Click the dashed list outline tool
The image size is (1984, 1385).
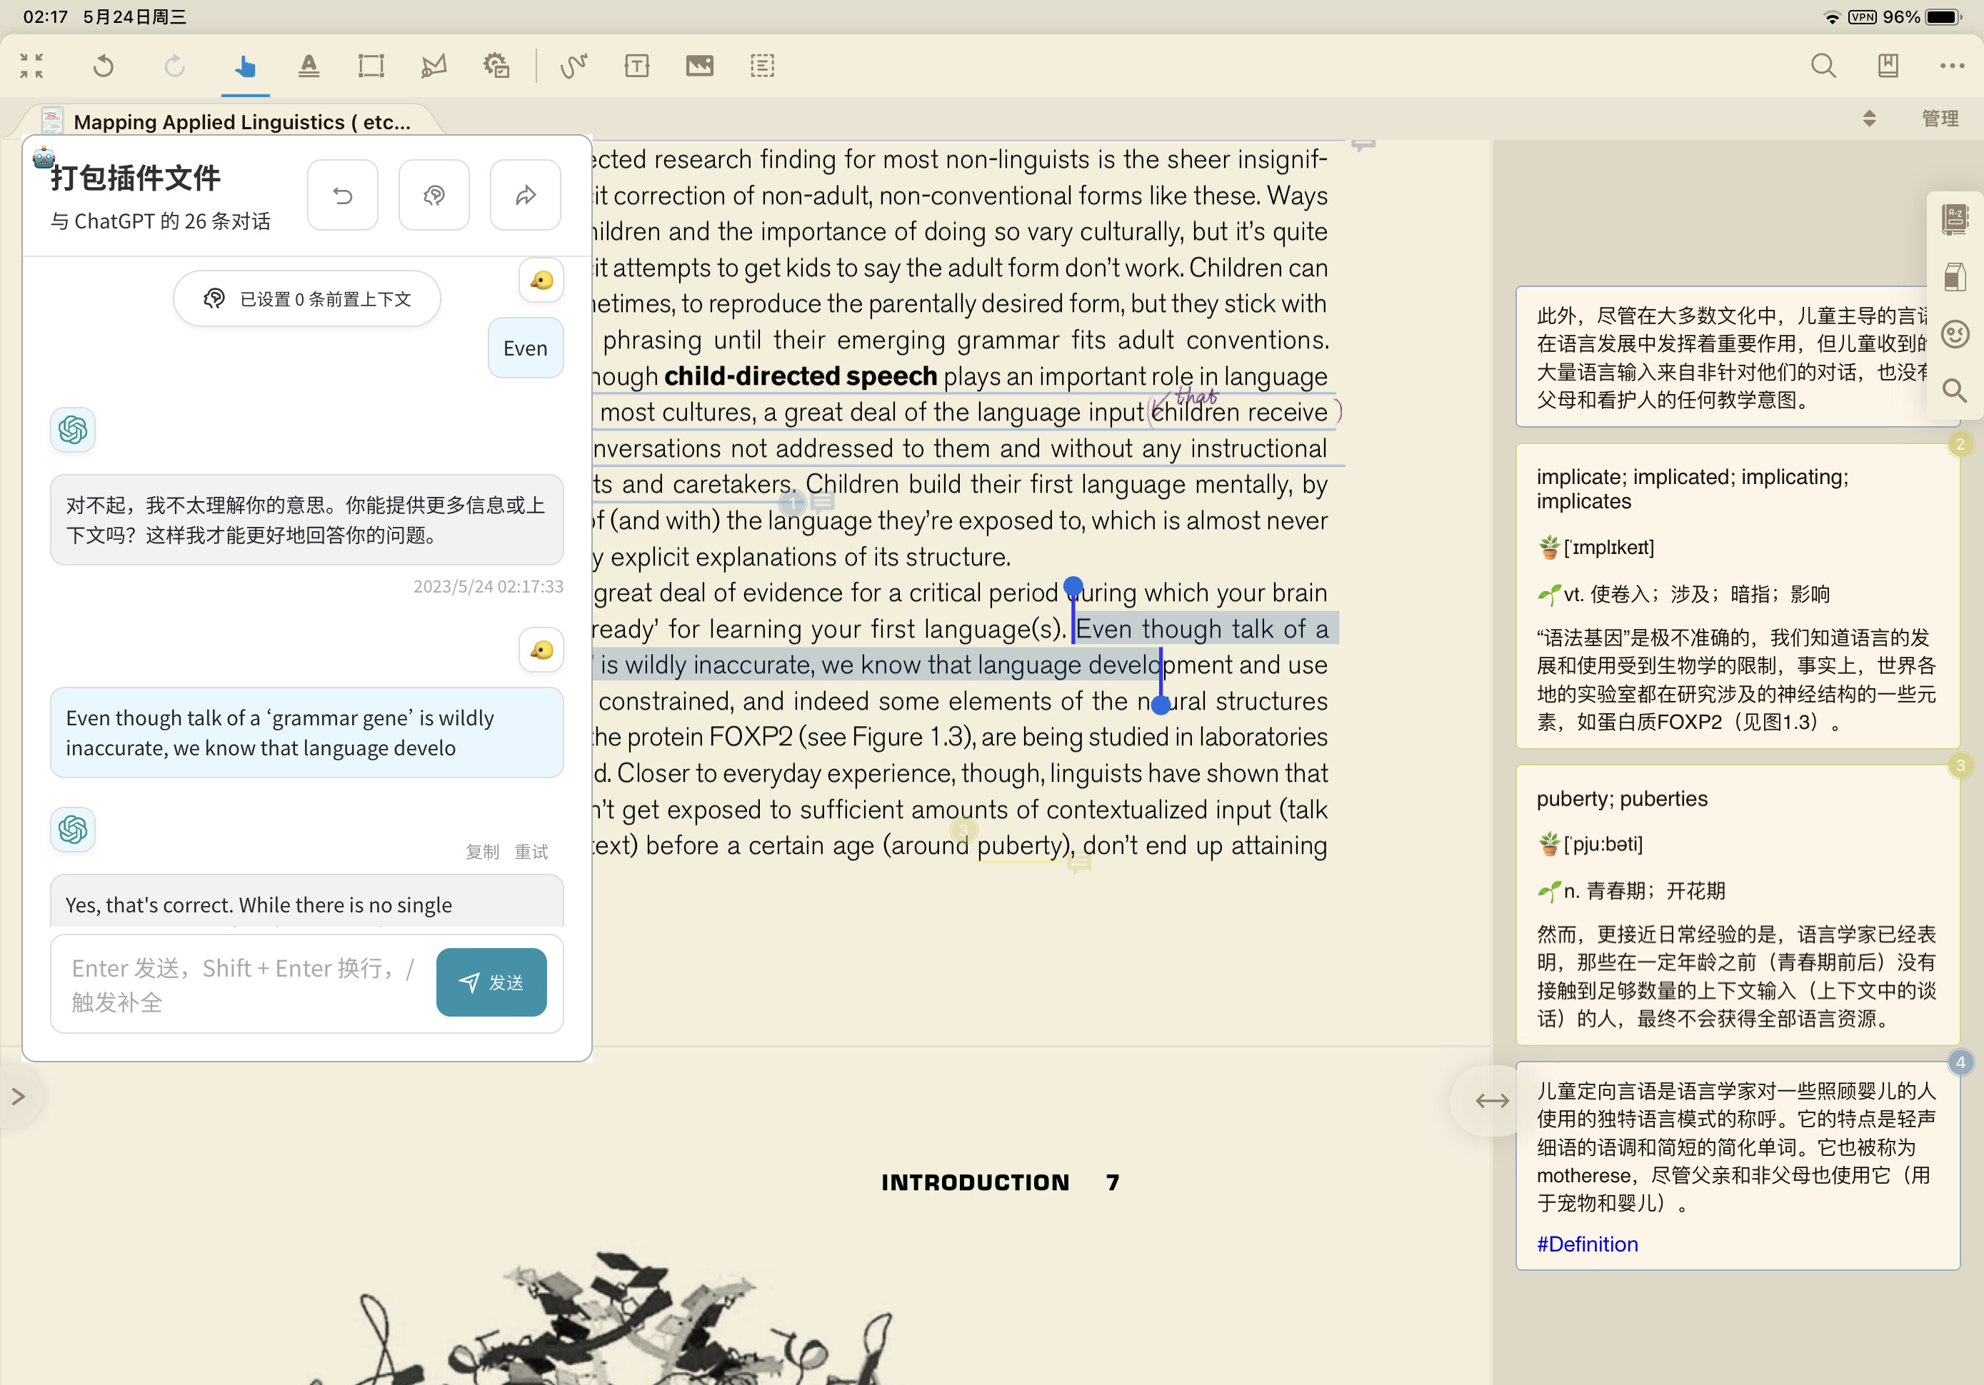(762, 66)
